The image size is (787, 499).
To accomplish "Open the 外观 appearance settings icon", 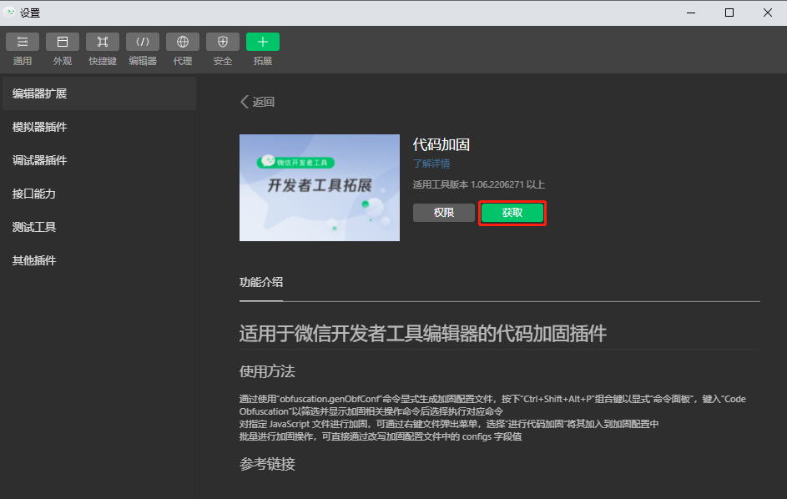I will click(x=63, y=43).
